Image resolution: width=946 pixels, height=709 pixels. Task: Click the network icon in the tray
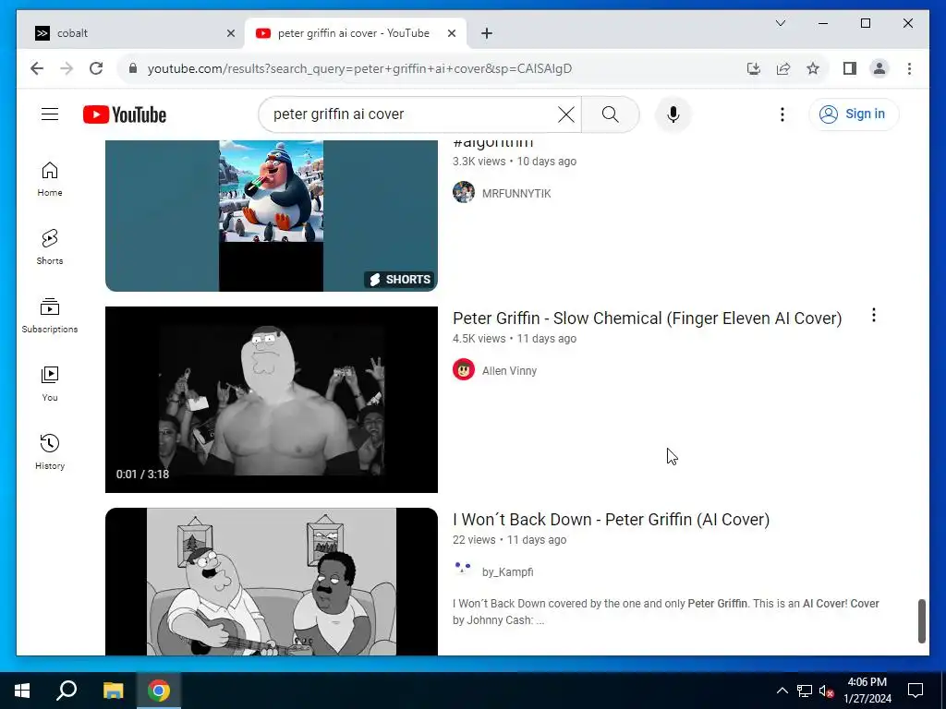[x=805, y=691]
